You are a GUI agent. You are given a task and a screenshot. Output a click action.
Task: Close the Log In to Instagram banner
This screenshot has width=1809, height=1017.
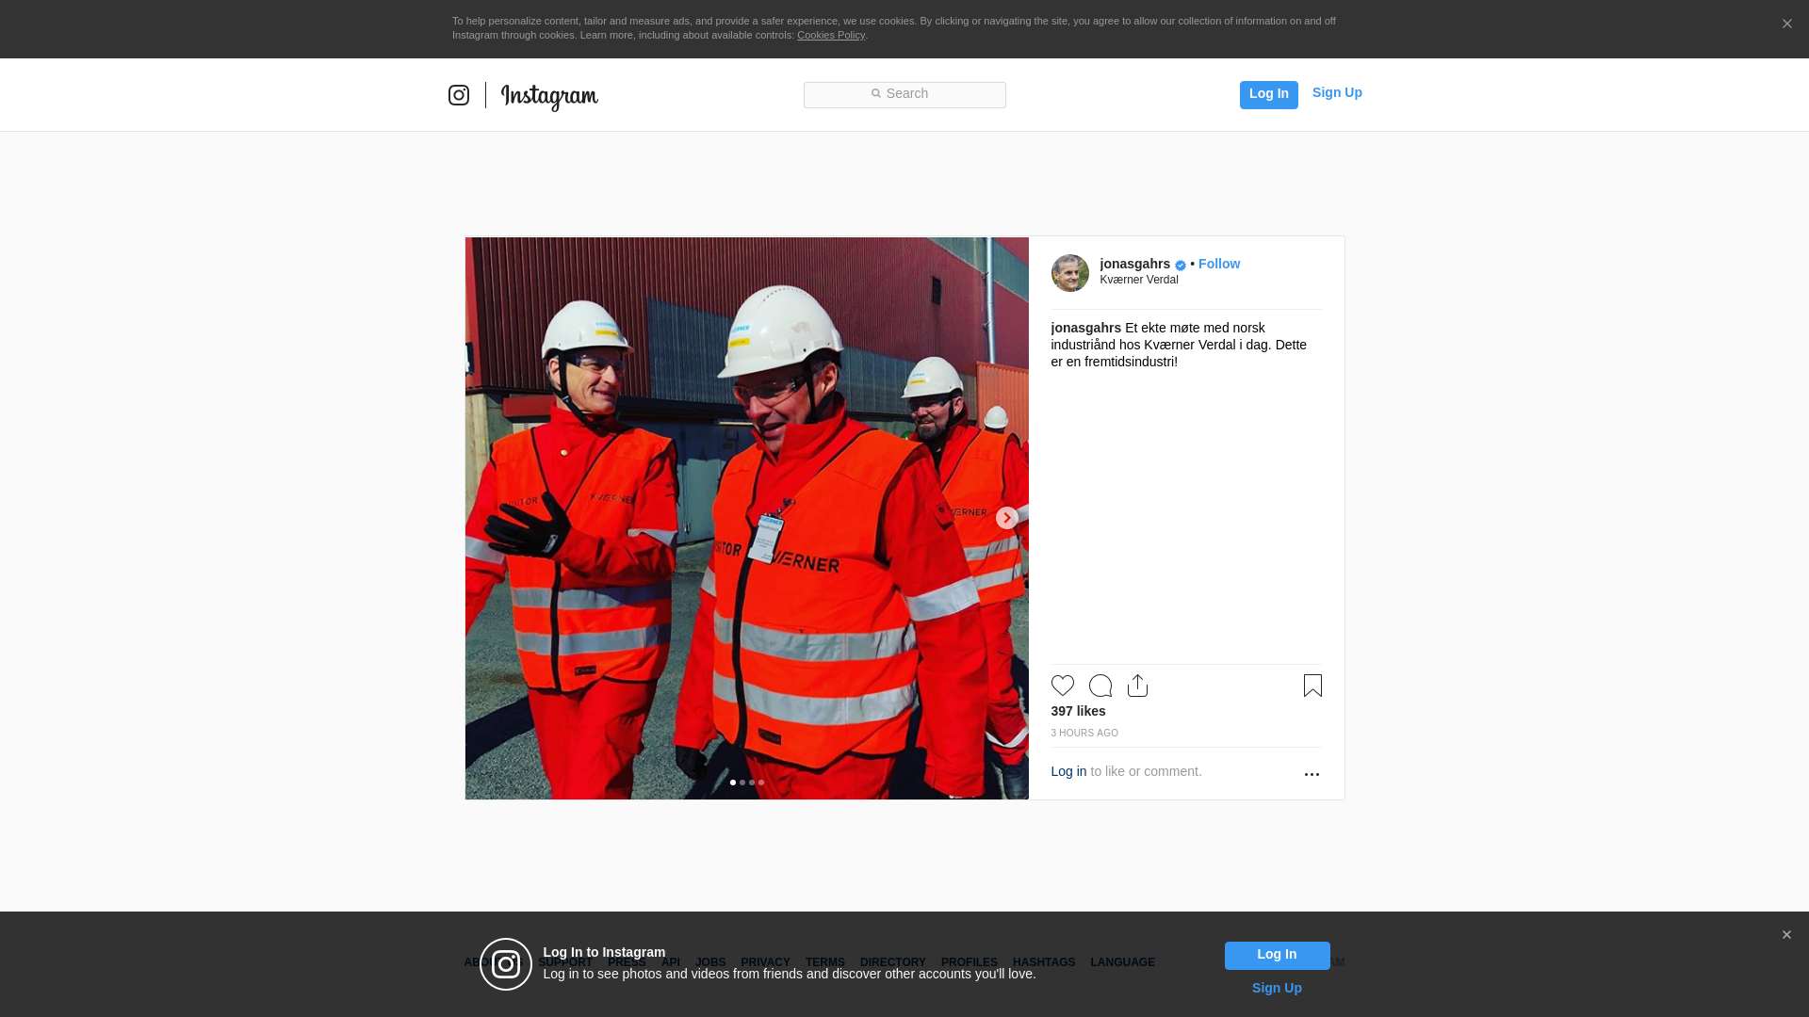(x=1786, y=935)
